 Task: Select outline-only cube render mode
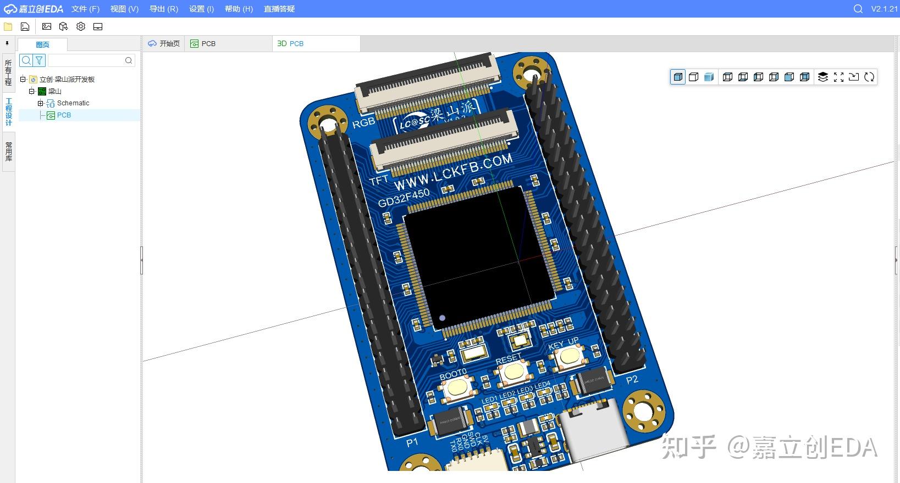click(693, 77)
